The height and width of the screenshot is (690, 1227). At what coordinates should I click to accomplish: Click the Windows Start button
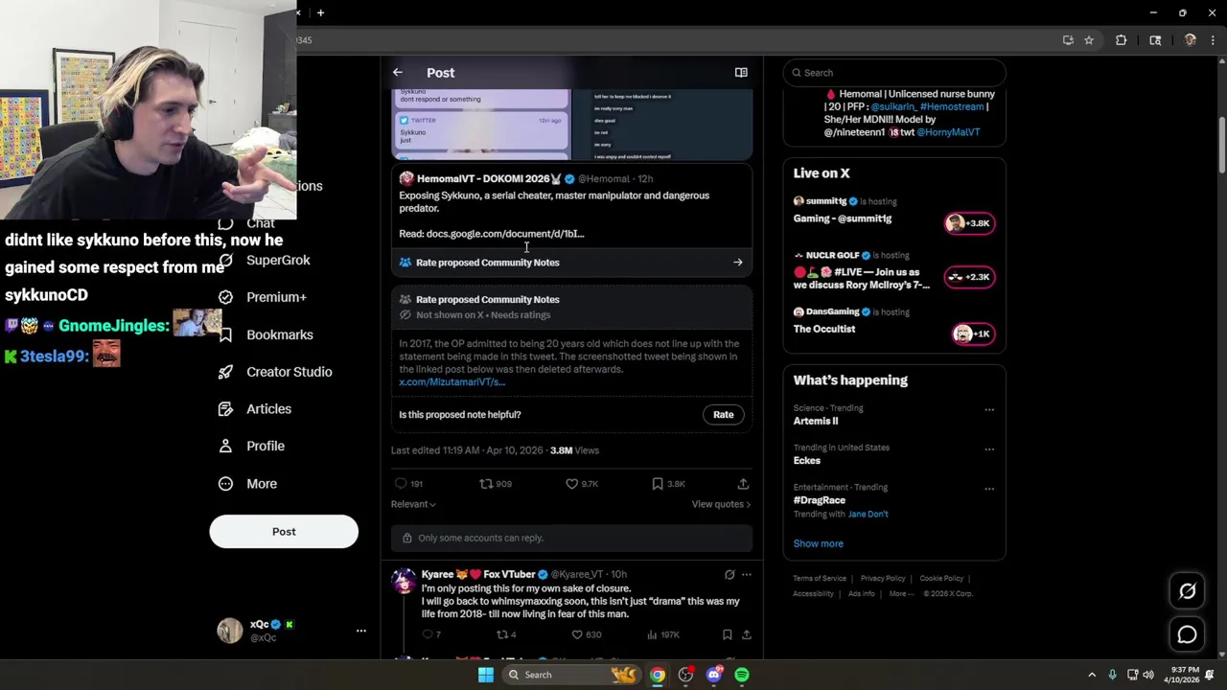point(486,675)
